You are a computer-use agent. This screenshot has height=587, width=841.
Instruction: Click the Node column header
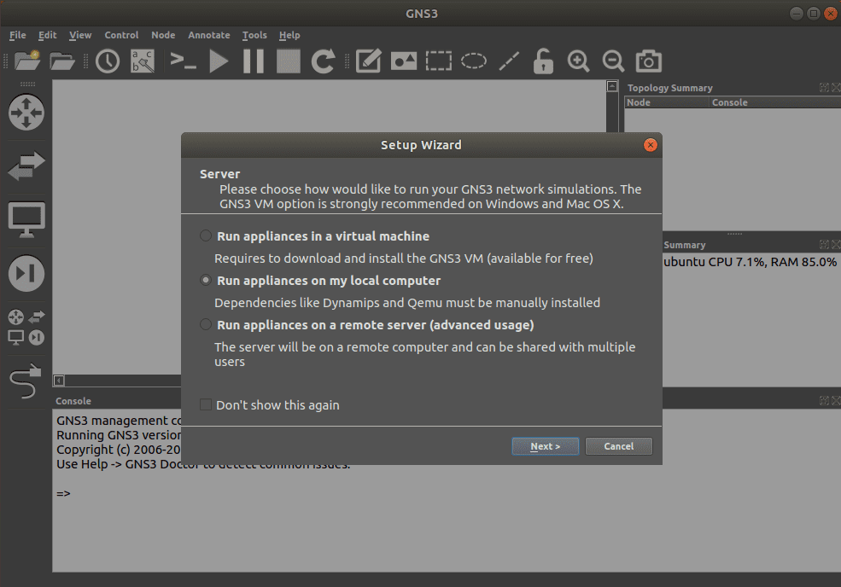tap(667, 102)
